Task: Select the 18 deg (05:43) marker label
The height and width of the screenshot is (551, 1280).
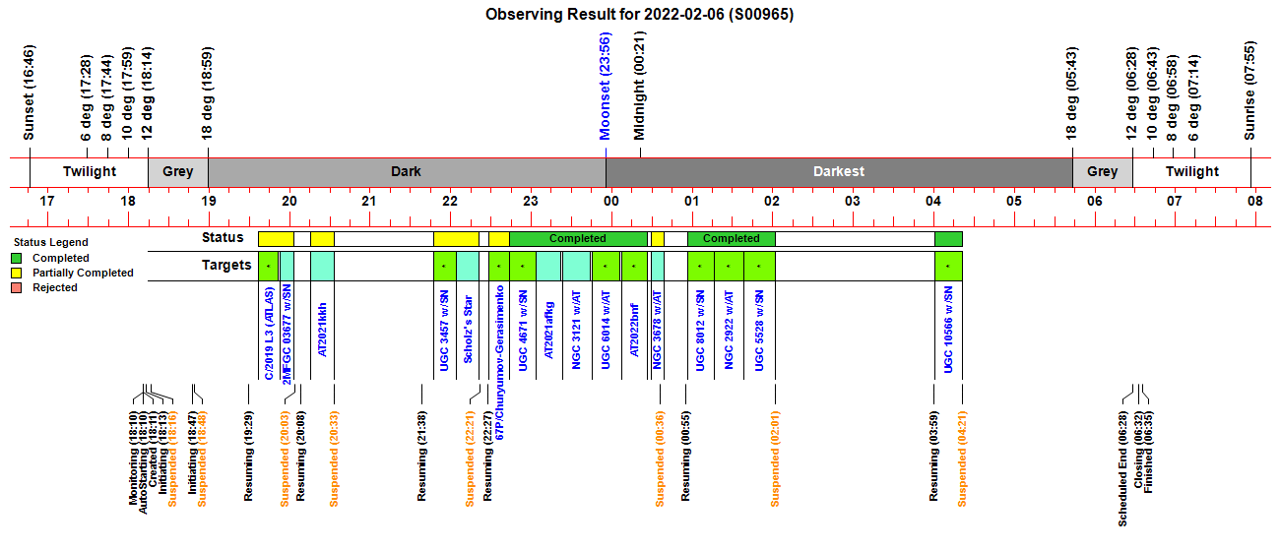Action: pyautogui.click(x=1072, y=93)
